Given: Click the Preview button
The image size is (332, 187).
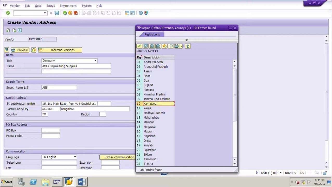Looking at the screenshot, I should pyautogui.click(x=20, y=50).
